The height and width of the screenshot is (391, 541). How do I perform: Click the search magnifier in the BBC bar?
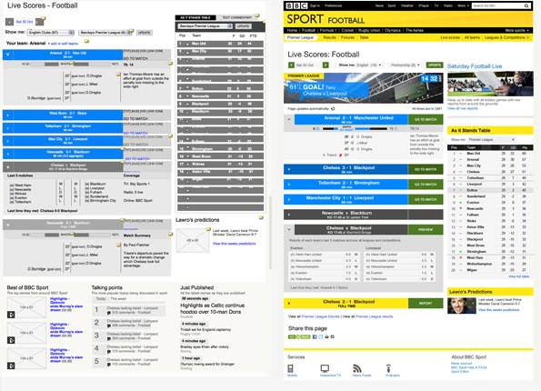coord(526,5)
